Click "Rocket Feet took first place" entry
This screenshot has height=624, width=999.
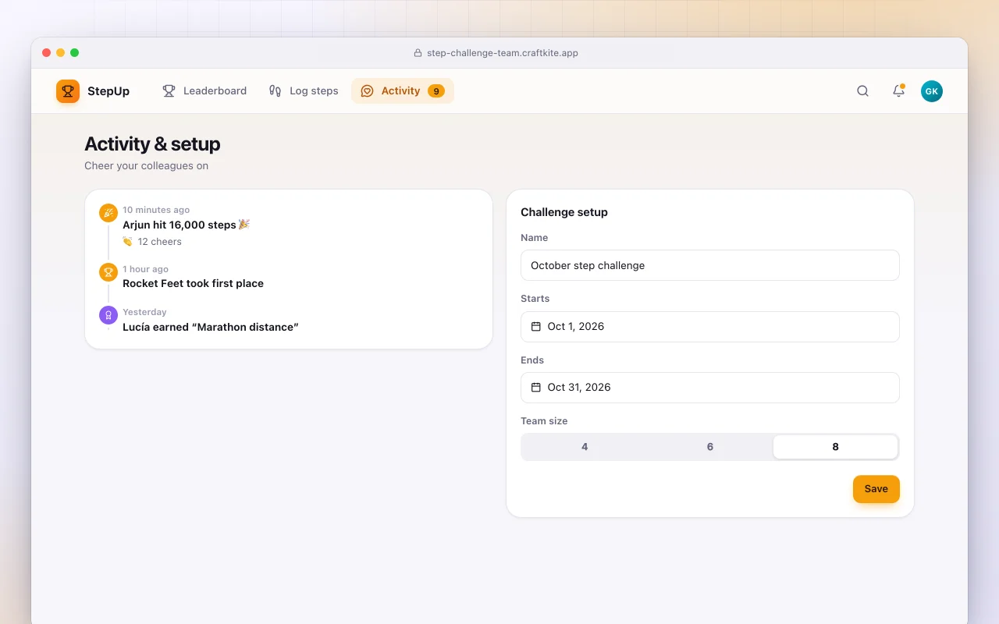[x=194, y=284]
